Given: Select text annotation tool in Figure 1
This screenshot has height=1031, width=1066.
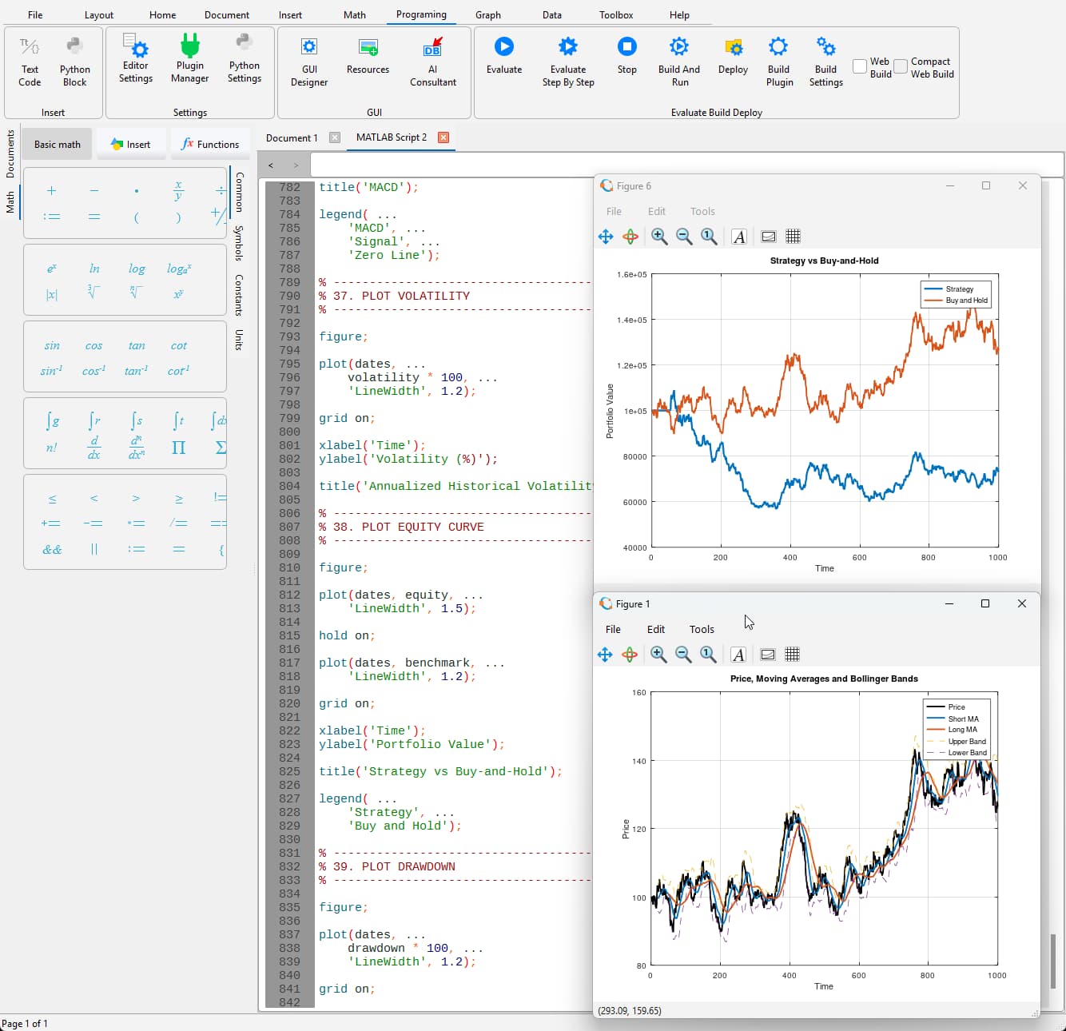Looking at the screenshot, I should pos(738,655).
